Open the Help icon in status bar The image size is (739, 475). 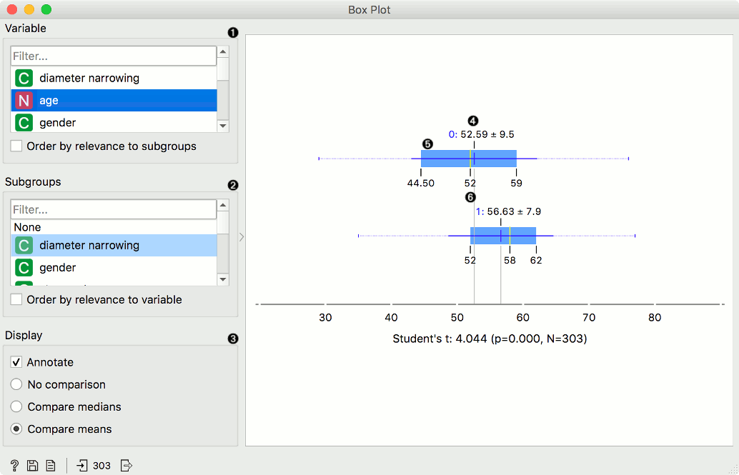tap(14, 465)
